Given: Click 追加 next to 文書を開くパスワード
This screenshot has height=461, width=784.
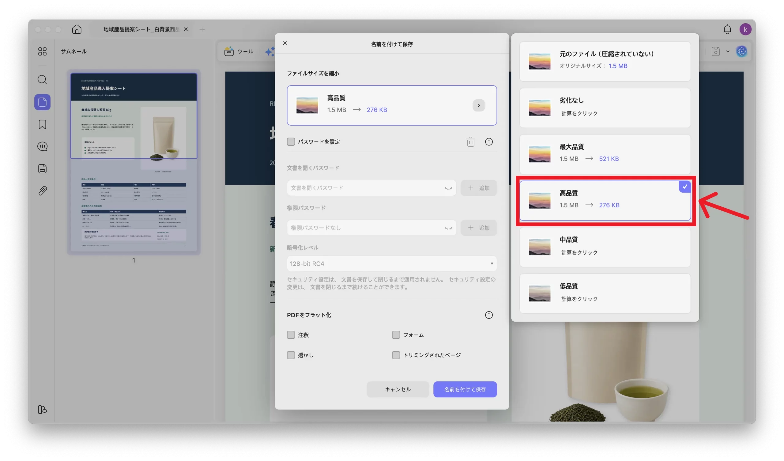Looking at the screenshot, I should tap(478, 188).
